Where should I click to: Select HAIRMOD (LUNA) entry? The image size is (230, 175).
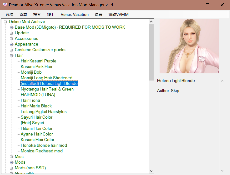click(38, 95)
